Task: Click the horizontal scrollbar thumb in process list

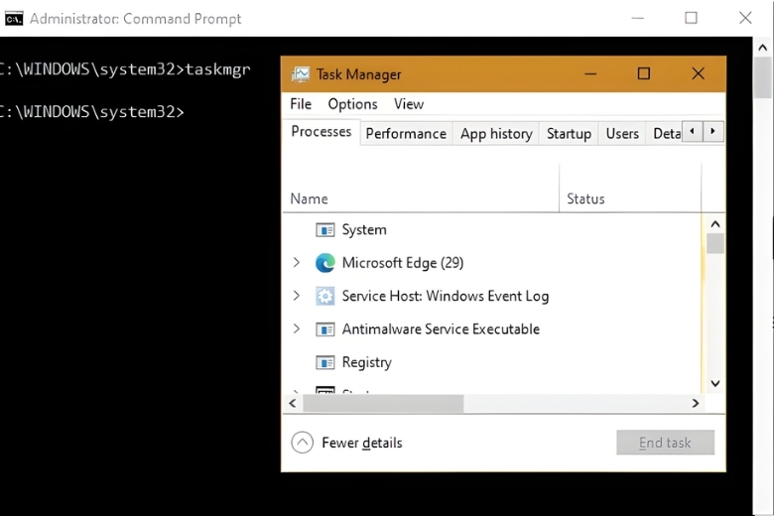Action: pos(383,404)
